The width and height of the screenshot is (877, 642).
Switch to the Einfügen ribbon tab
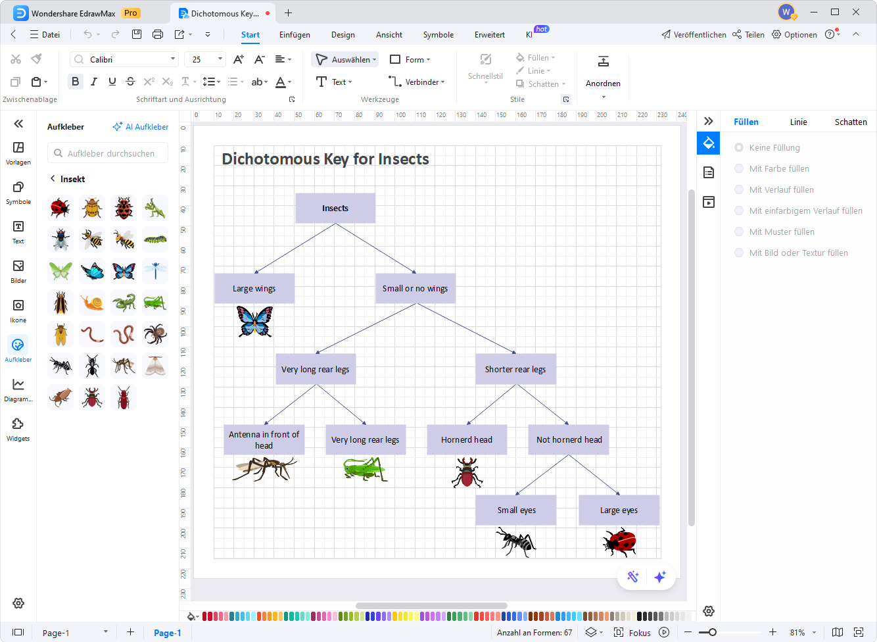click(x=295, y=35)
